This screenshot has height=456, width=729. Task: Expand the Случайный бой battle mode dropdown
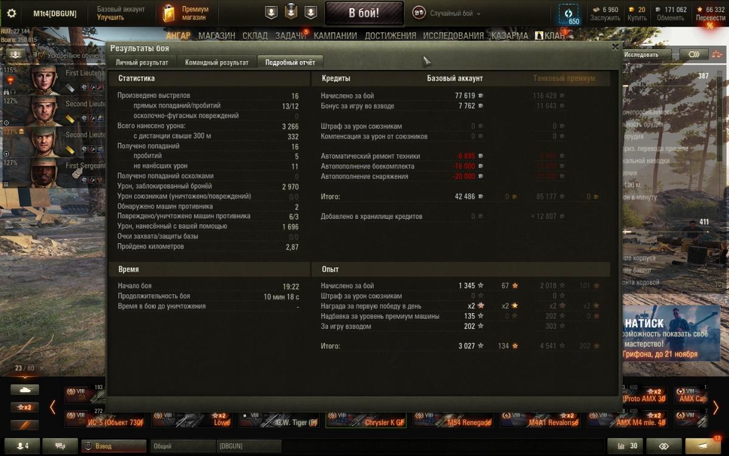(447, 13)
